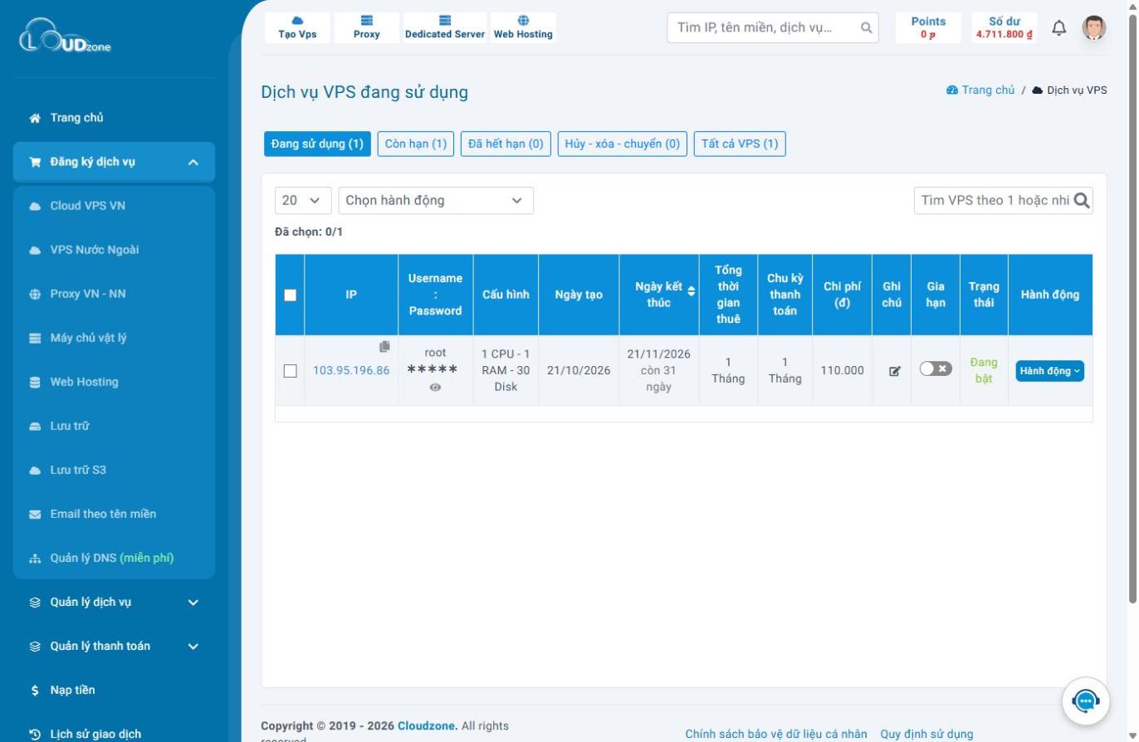Click Trang chủ breadcrumb link

(x=980, y=90)
